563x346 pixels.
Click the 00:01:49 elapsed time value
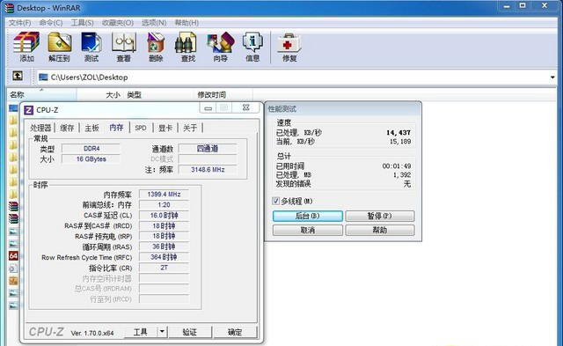[x=397, y=166]
